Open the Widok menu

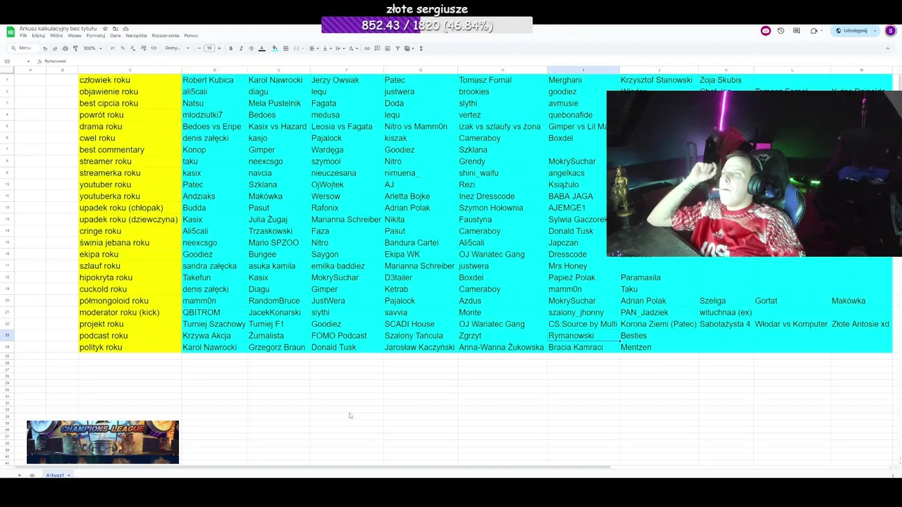[x=56, y=36]
